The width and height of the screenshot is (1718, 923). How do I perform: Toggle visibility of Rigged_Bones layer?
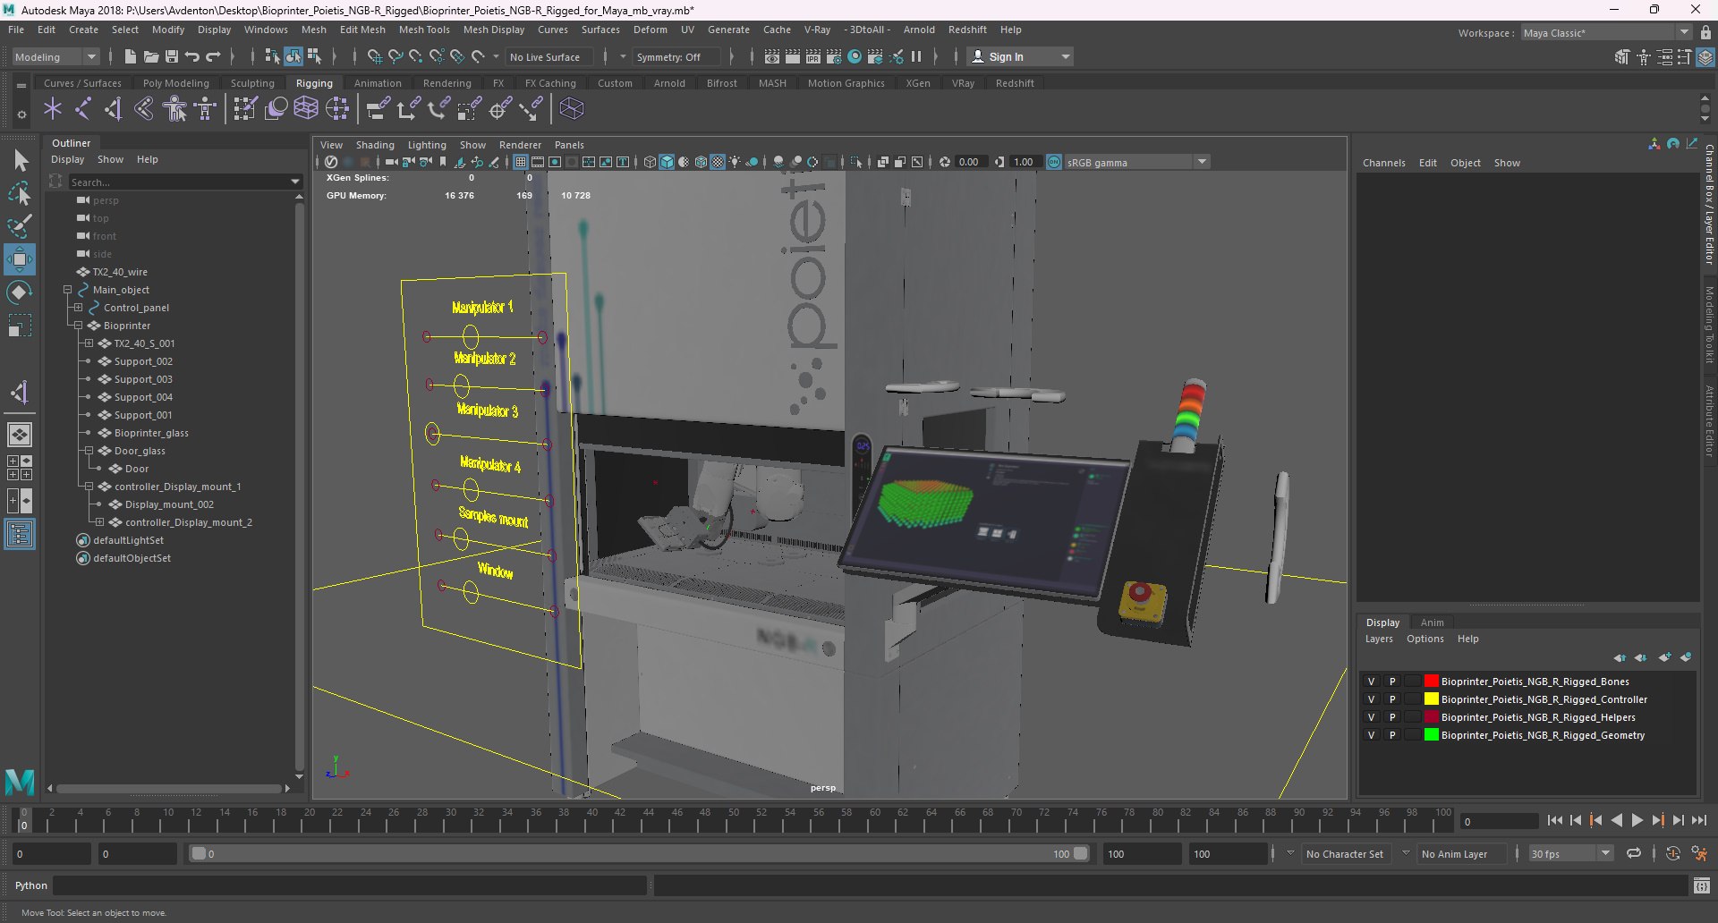click(x=1371, y=682)
